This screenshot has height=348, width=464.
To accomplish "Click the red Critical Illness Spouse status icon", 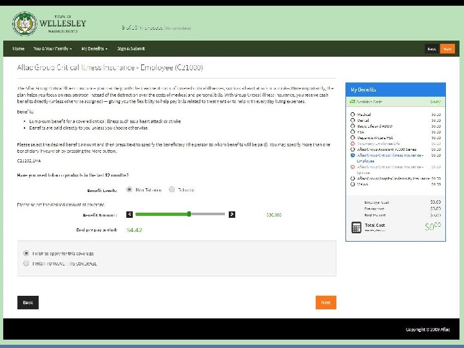I will (353, 167).
